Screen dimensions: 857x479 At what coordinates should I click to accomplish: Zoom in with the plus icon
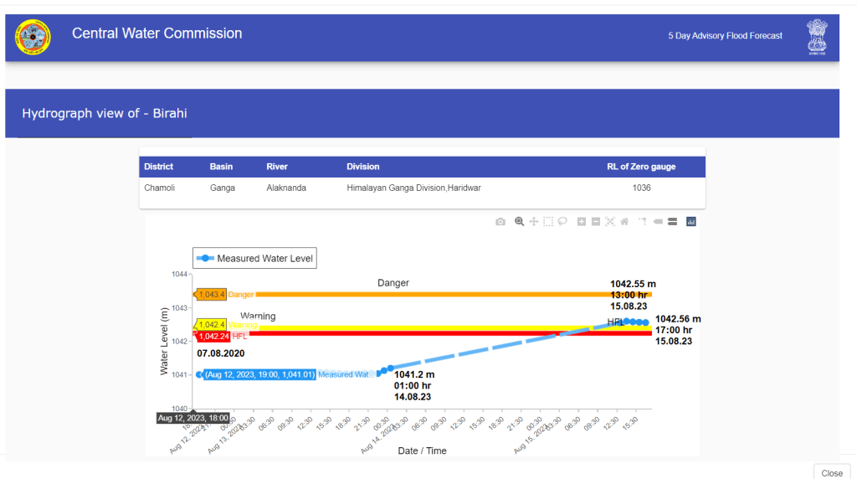click(582, 222)
